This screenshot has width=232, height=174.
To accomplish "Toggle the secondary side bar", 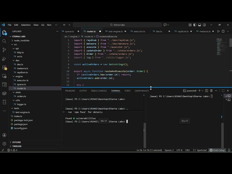I will tap(204, 25).
